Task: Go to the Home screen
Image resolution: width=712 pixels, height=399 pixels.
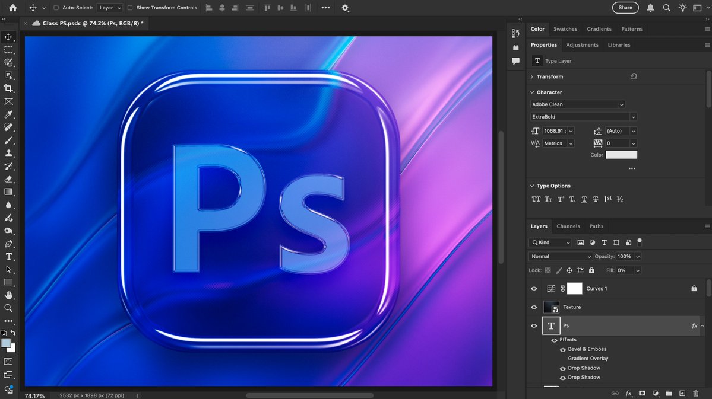Action: coord(12,8)
